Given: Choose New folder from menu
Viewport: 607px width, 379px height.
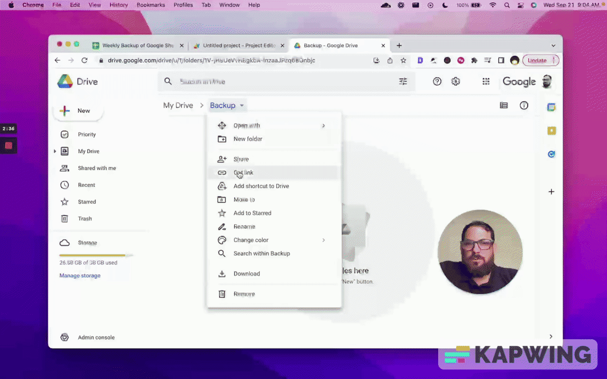Looking at the screenshot, I should (x=274, y=139).
